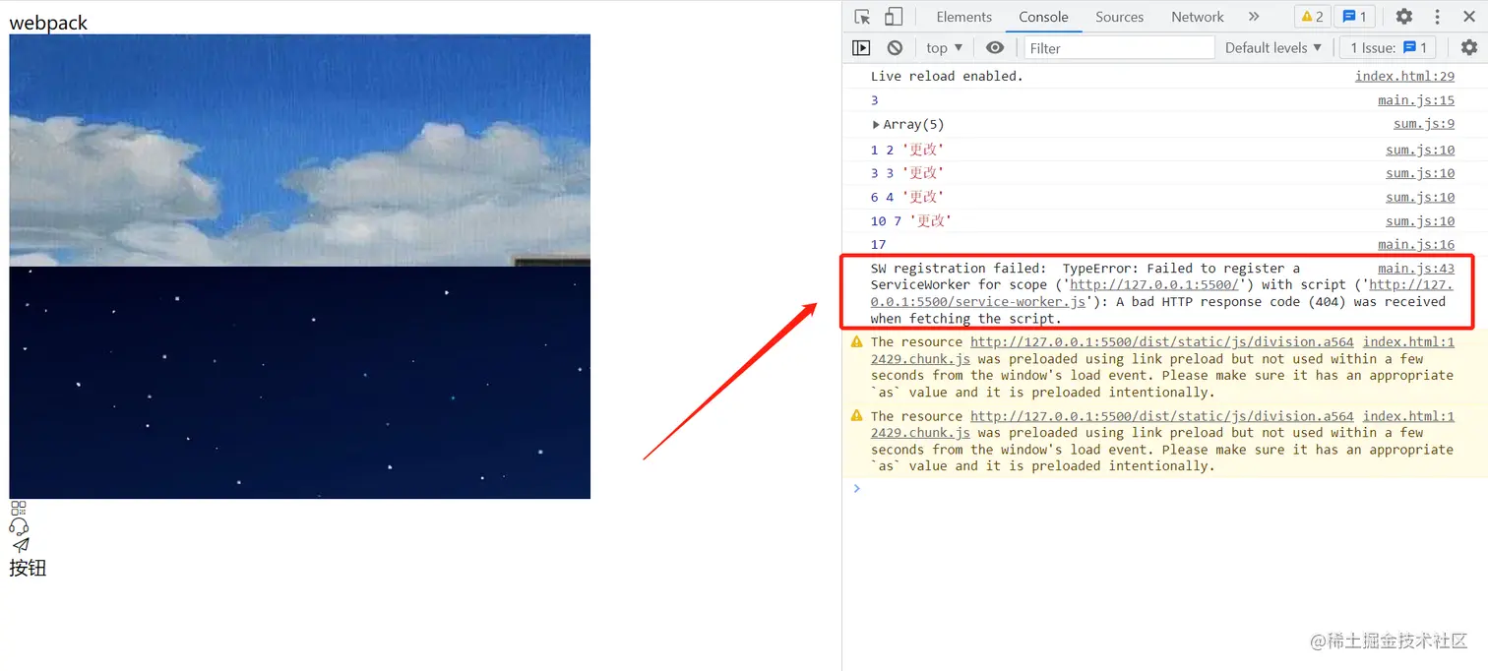
Task: Click the console prompt input line
Action: (x=1164, y=489)
